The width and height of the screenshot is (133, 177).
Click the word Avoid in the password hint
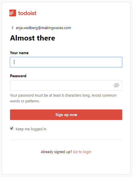pos(96,95)
